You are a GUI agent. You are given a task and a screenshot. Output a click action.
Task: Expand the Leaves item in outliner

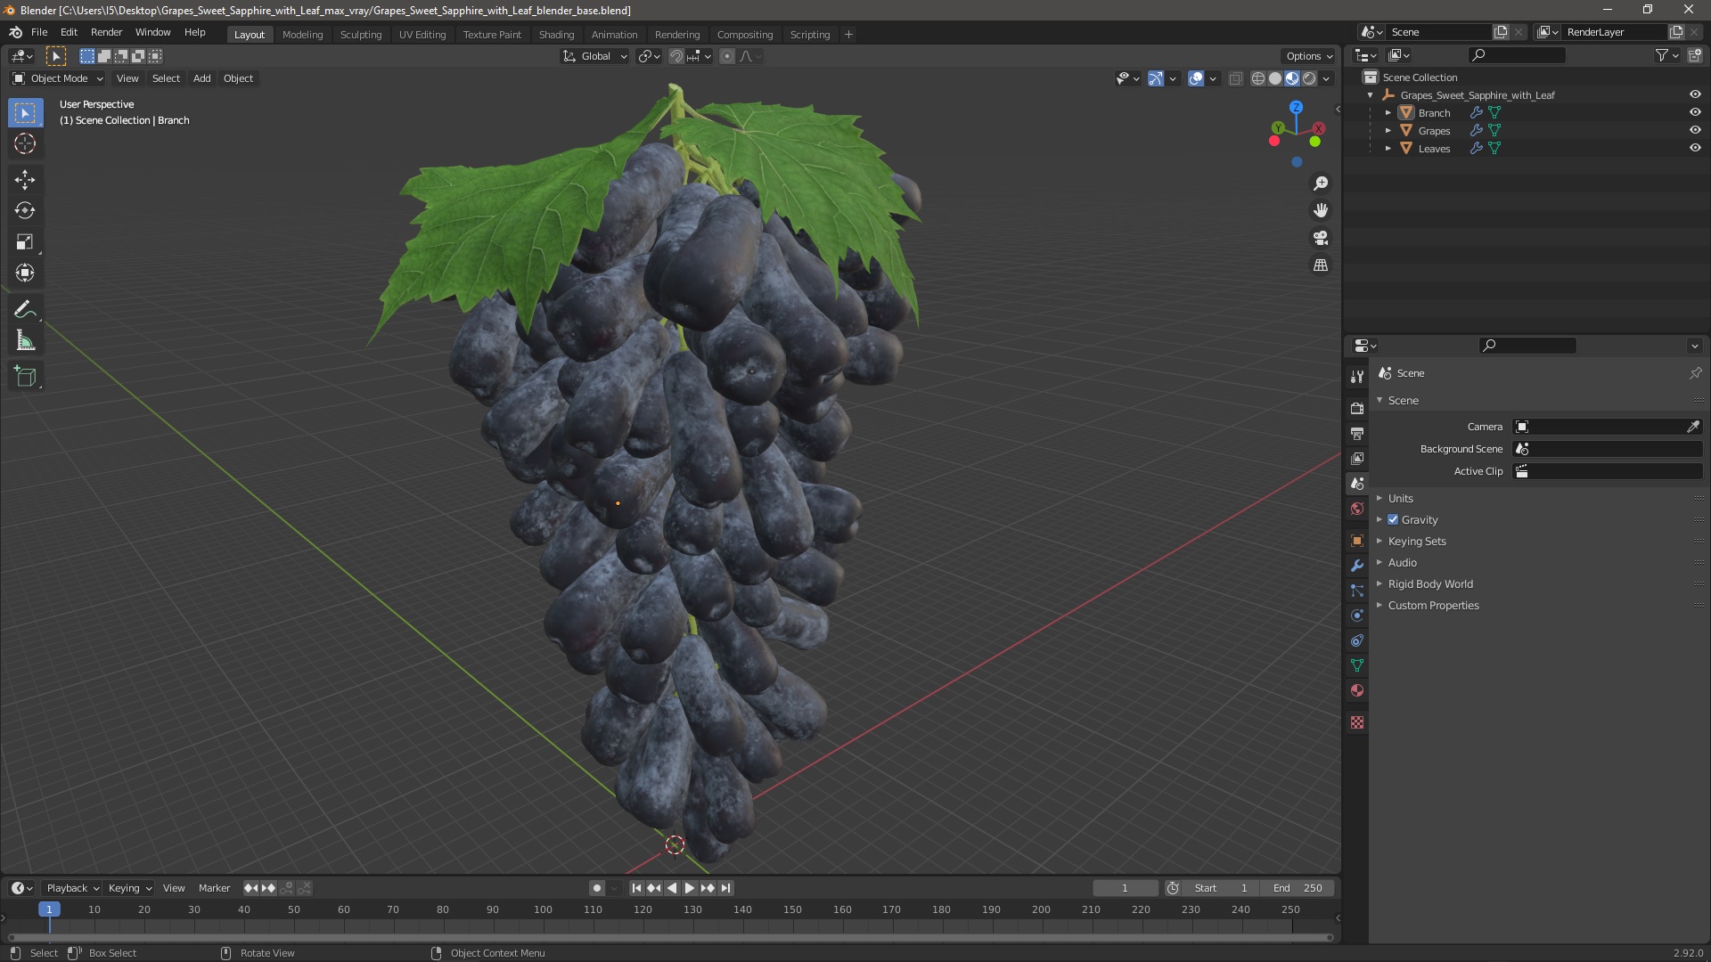click(1388, 149)
